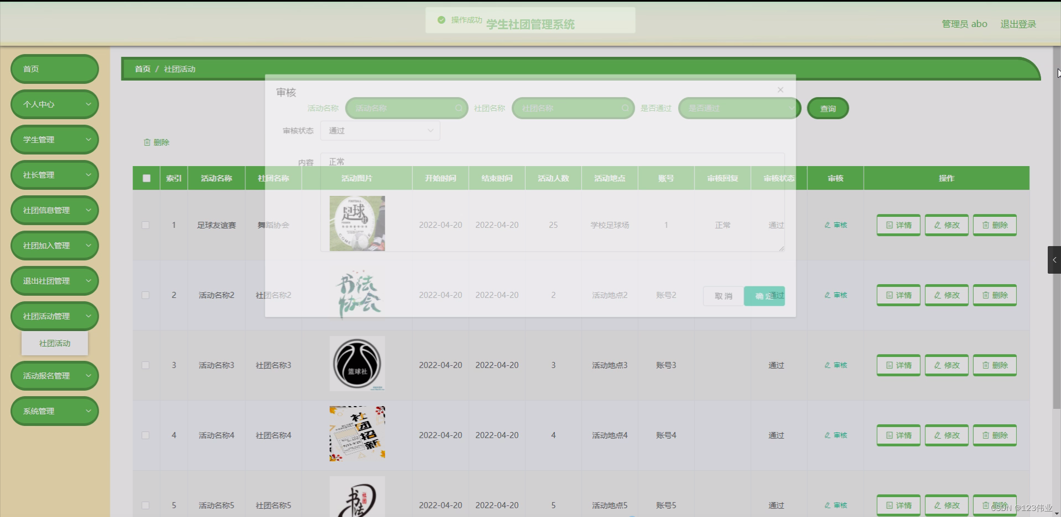Screen dimensions: 1061x517
Task: Open the 社长管理 sidebar menu
Action: pos(55,175)
